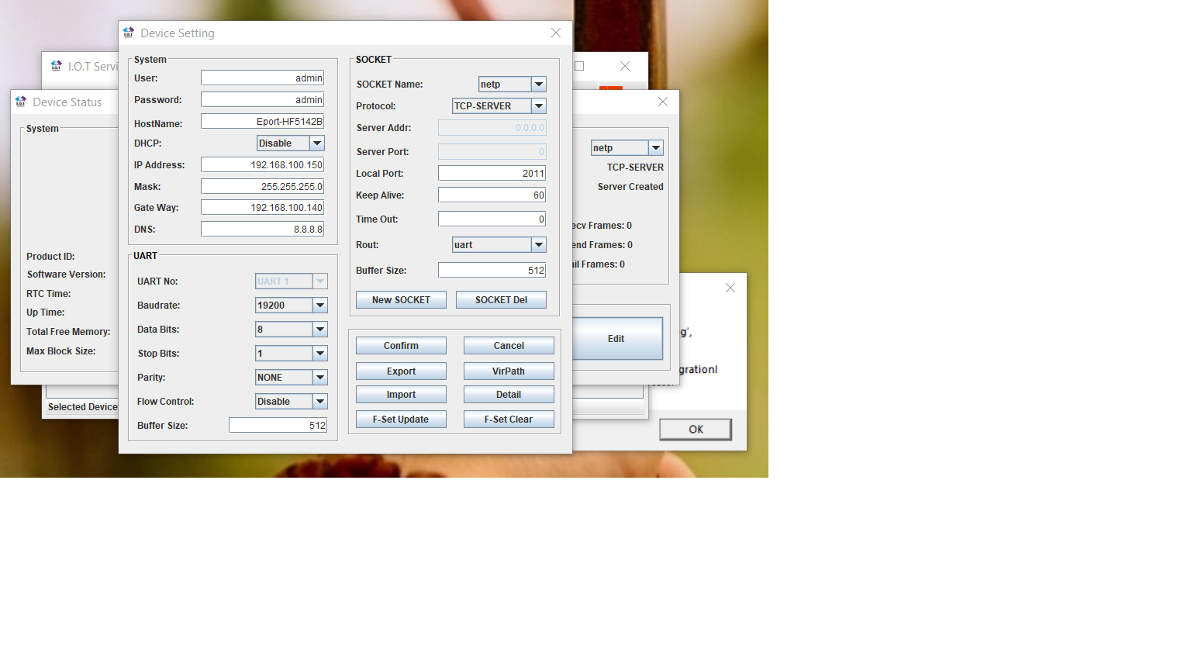This screenshot has width=1191, height=670.
Task: Open the DHCP dropdown
Action: (316, 143)
